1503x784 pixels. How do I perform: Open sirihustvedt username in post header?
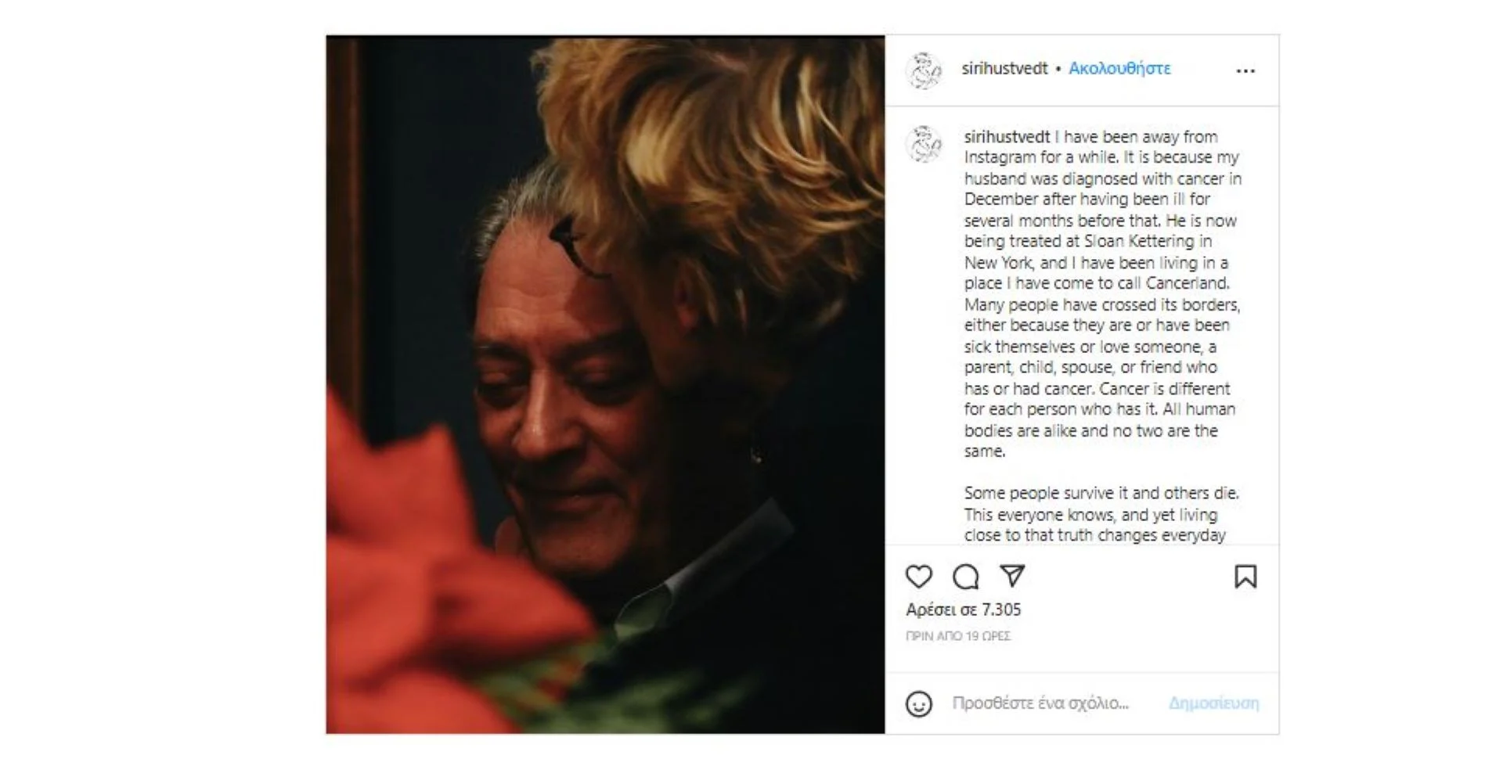coord(1004,69)
